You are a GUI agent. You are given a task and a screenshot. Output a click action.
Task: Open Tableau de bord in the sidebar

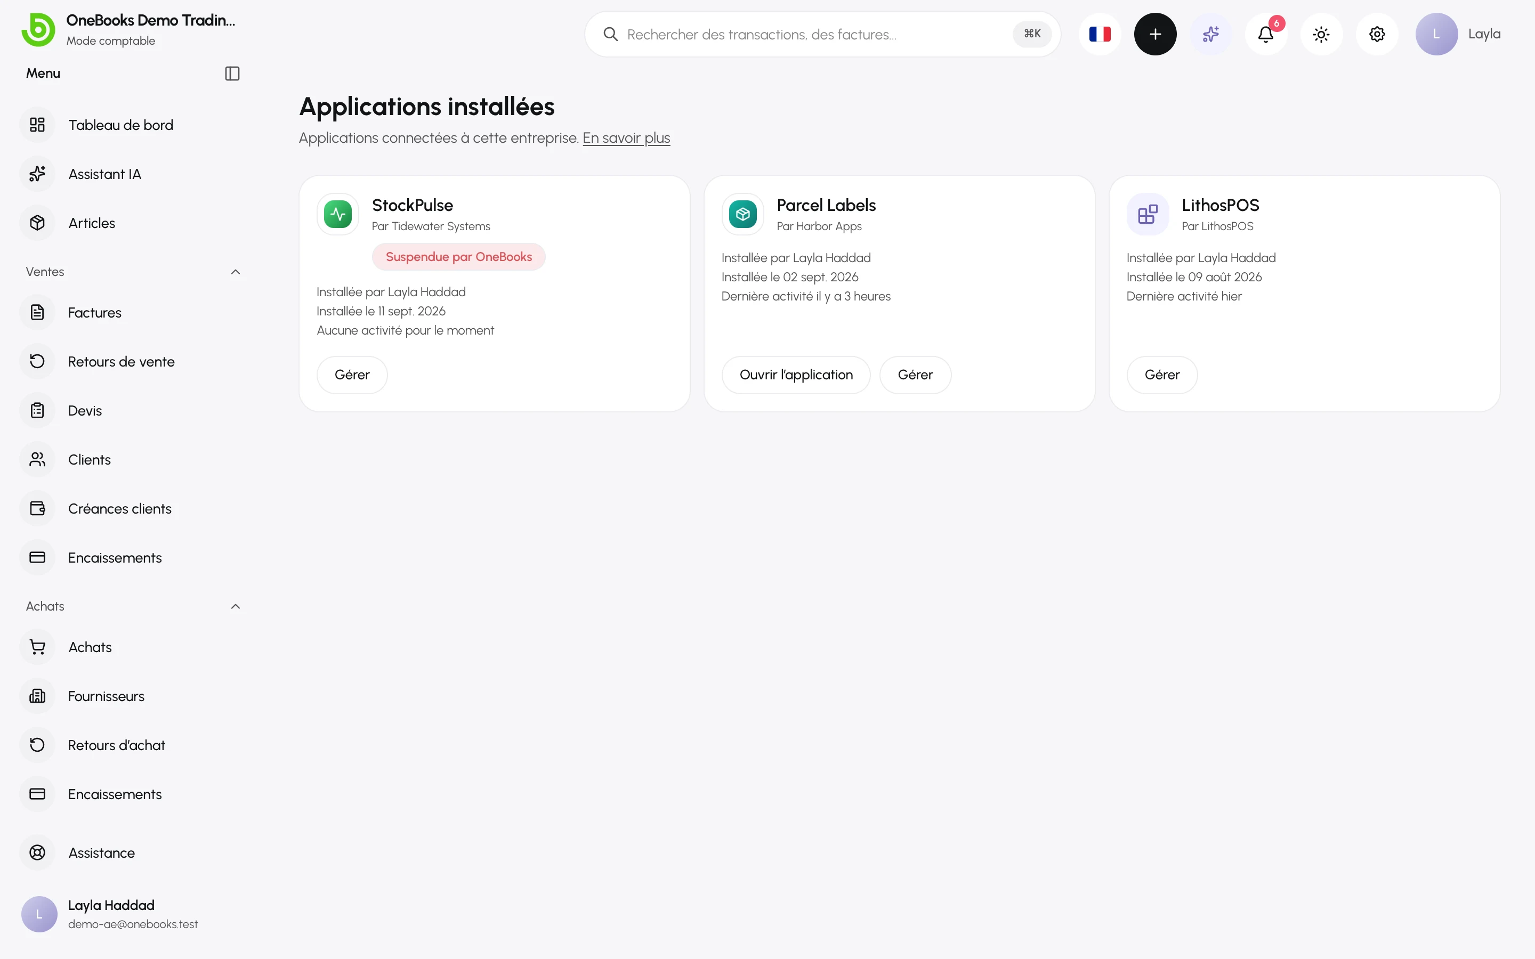tap(131, 125)
